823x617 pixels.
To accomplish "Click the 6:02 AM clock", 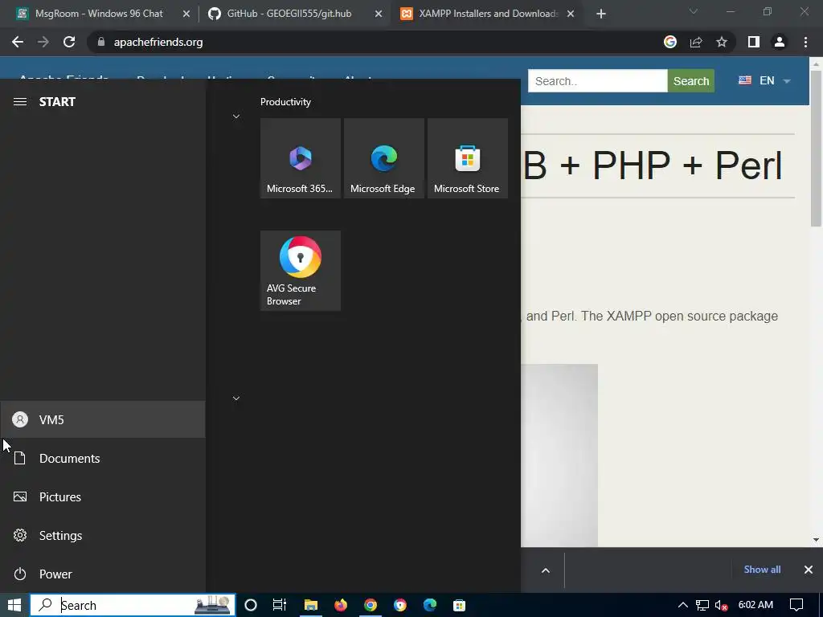I will (755, 605).
